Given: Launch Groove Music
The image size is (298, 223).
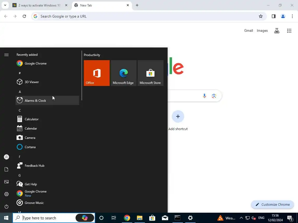Looking at the screenshot, I should click(x=47, y=203).
